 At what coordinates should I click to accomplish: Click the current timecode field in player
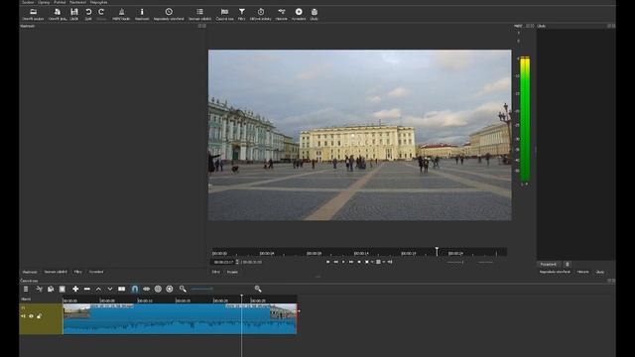223,262
